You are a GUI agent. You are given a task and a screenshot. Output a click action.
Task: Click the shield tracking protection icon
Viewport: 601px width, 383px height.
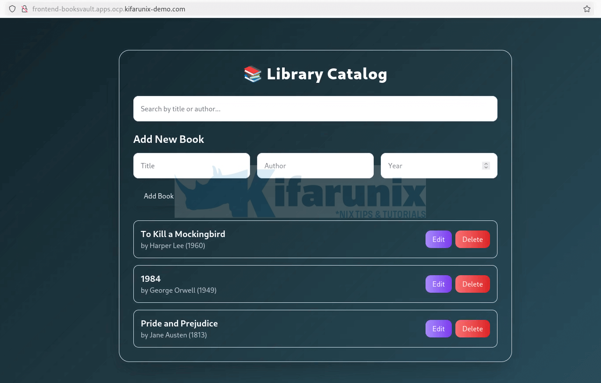tap(12, 9)
